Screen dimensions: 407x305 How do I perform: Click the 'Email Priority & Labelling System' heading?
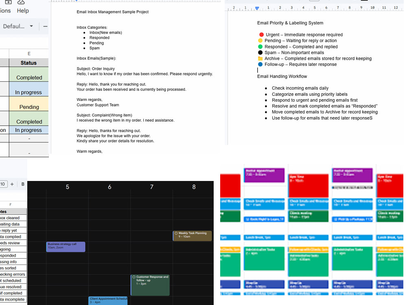pos(290,23)
